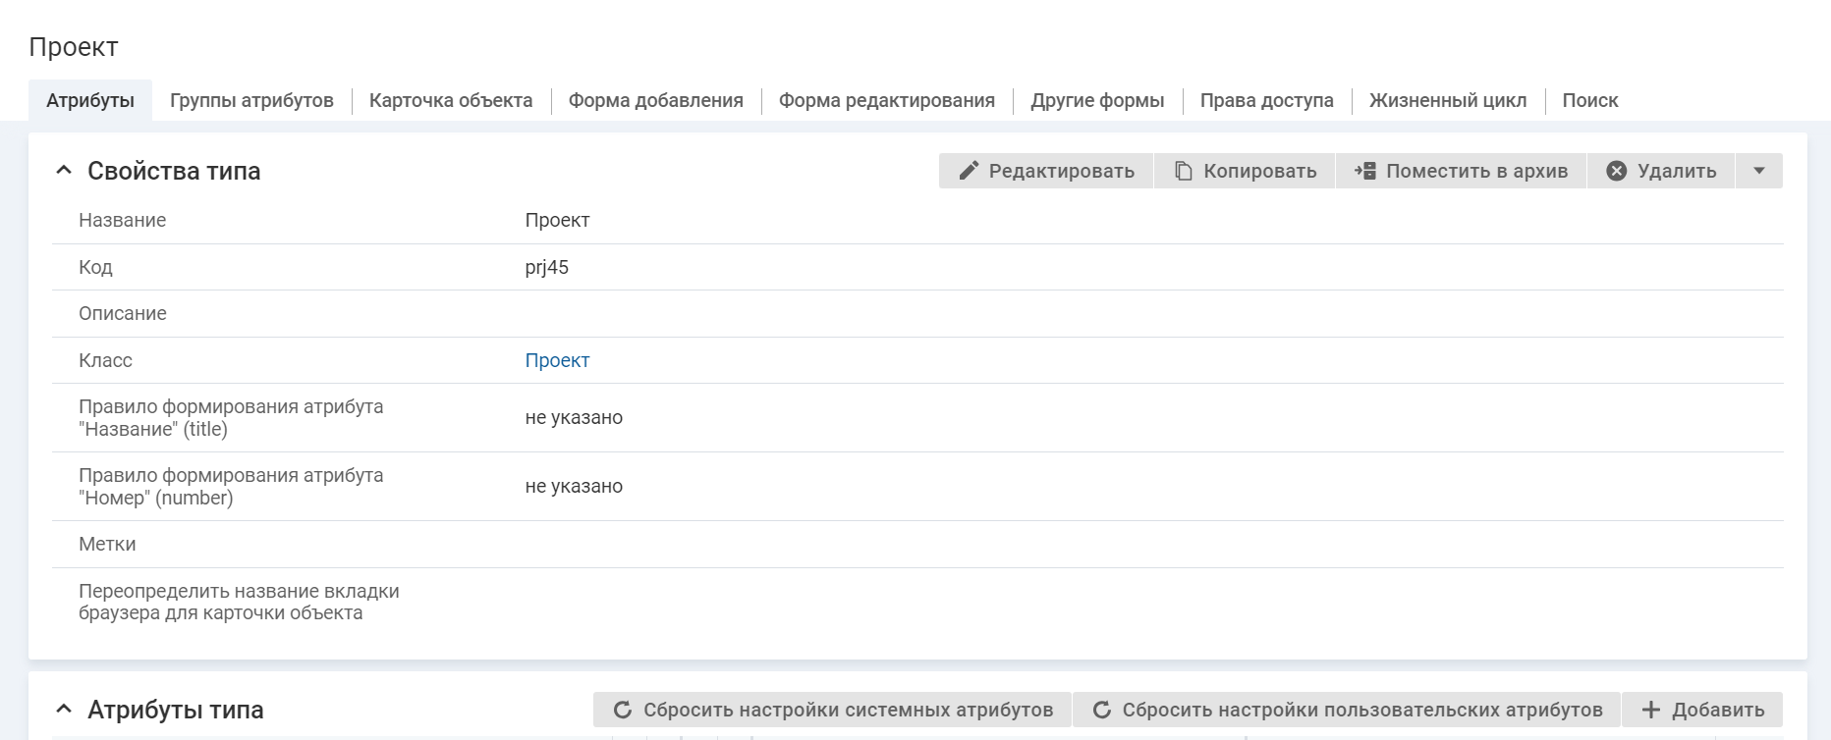Click the X icon on Удалить
1831x740 pixels.
1616,171
